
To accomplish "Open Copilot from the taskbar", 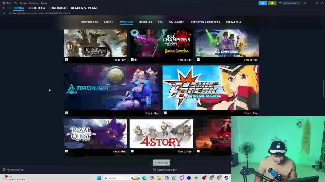I will click(152, 178).
